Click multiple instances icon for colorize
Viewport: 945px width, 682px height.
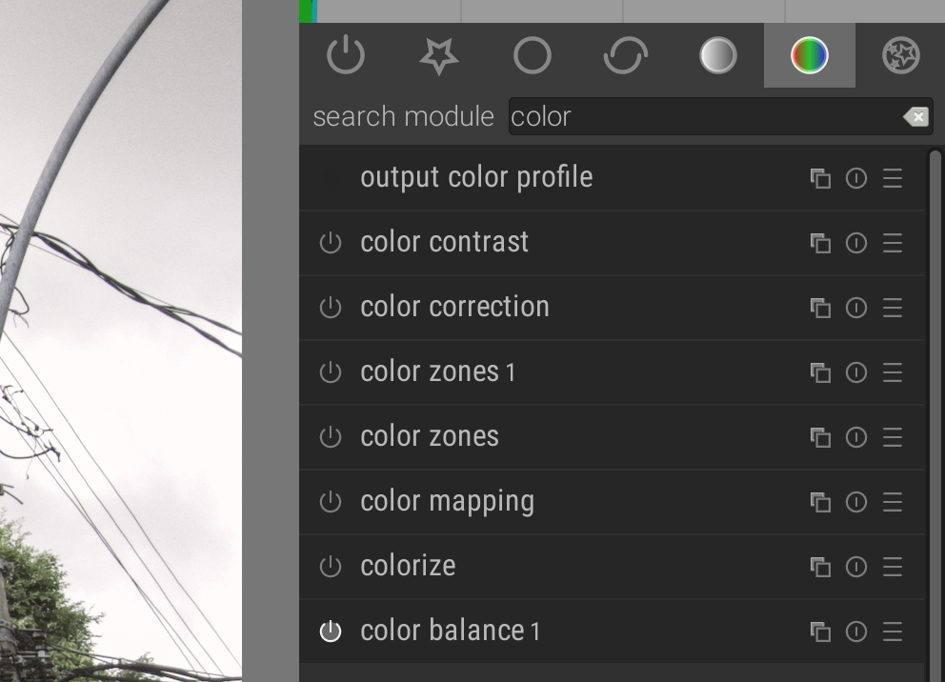[820, 567]
